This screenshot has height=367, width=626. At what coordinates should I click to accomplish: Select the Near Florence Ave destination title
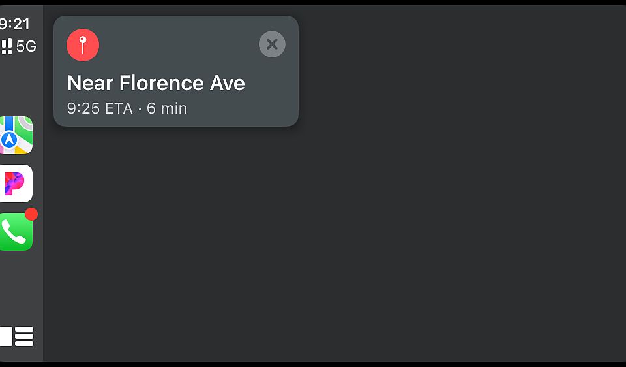pyautogui.click(x=156, y=83)
